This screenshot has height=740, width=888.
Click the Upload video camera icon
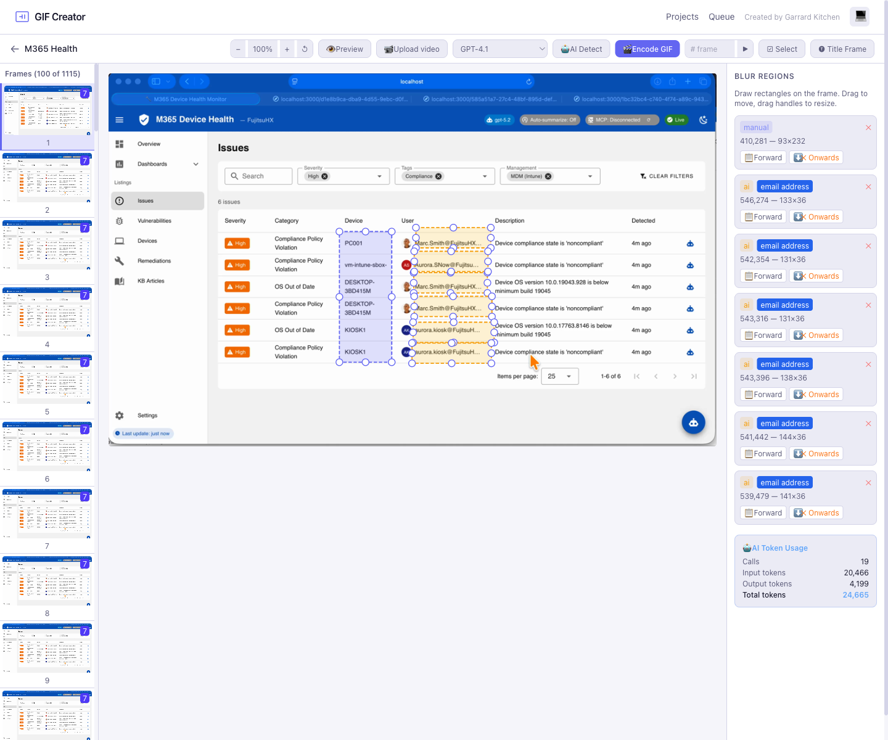[x=388, y=49]
